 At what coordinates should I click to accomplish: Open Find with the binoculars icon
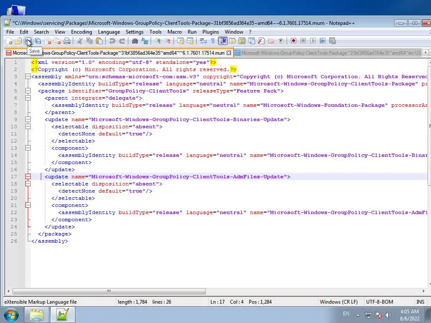point(135,41)
